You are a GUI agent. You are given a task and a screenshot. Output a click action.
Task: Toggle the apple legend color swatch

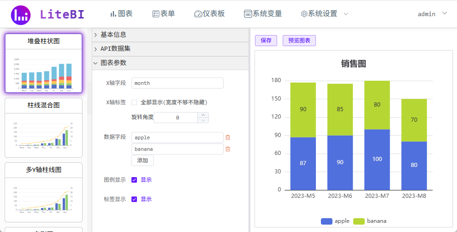pos(326,221)
